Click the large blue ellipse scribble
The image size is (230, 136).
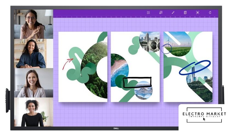[x=195, y=68]
